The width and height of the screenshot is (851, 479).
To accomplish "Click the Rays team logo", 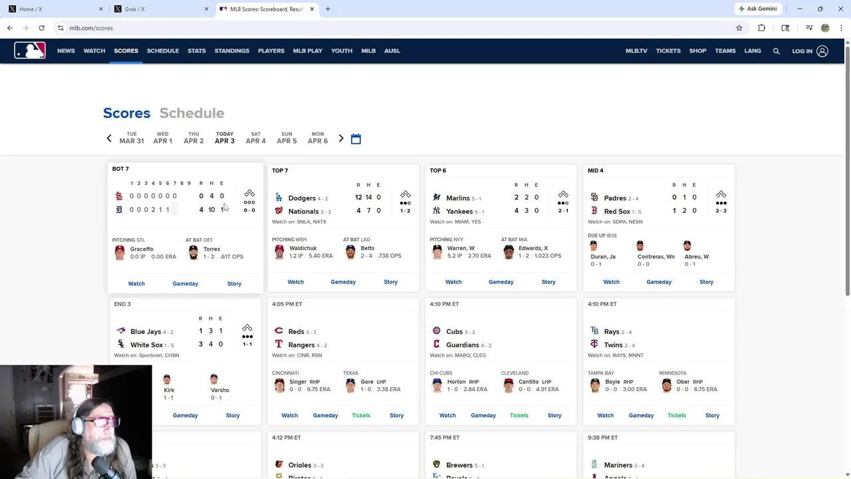I will point(594,331).
